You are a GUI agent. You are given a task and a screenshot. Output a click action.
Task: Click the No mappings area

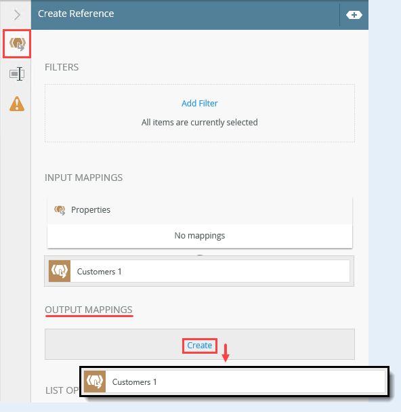click(200, 236)
